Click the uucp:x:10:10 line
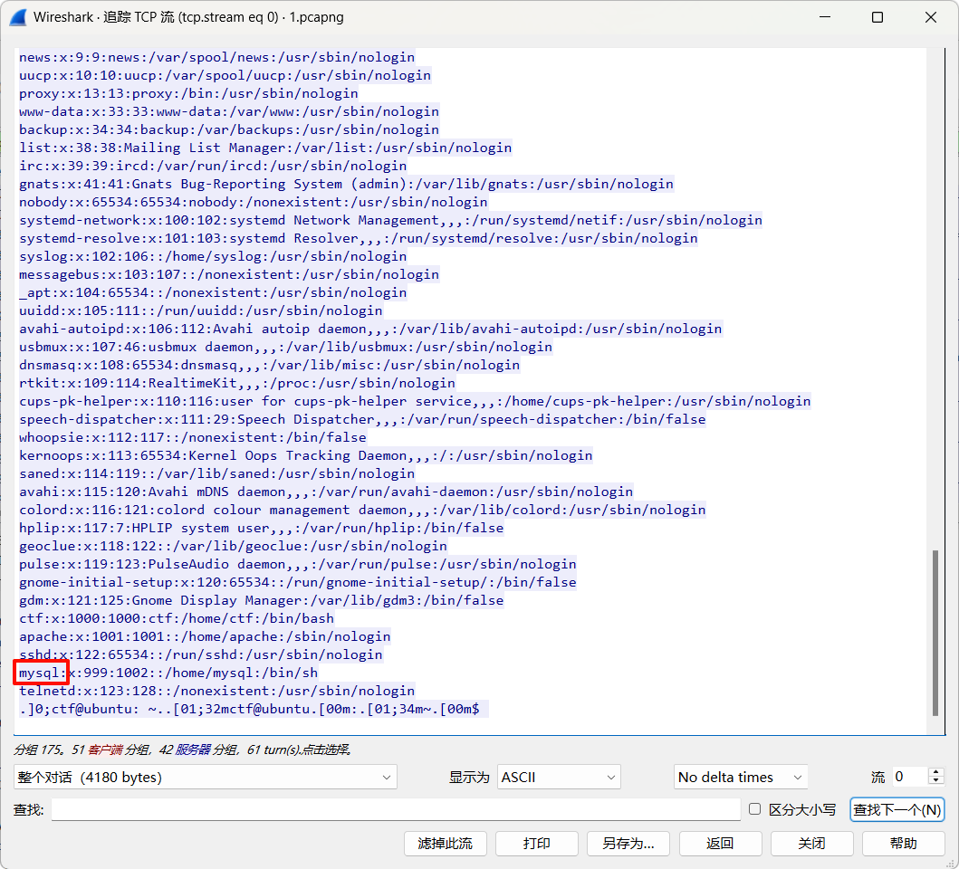 coord(225,75)
